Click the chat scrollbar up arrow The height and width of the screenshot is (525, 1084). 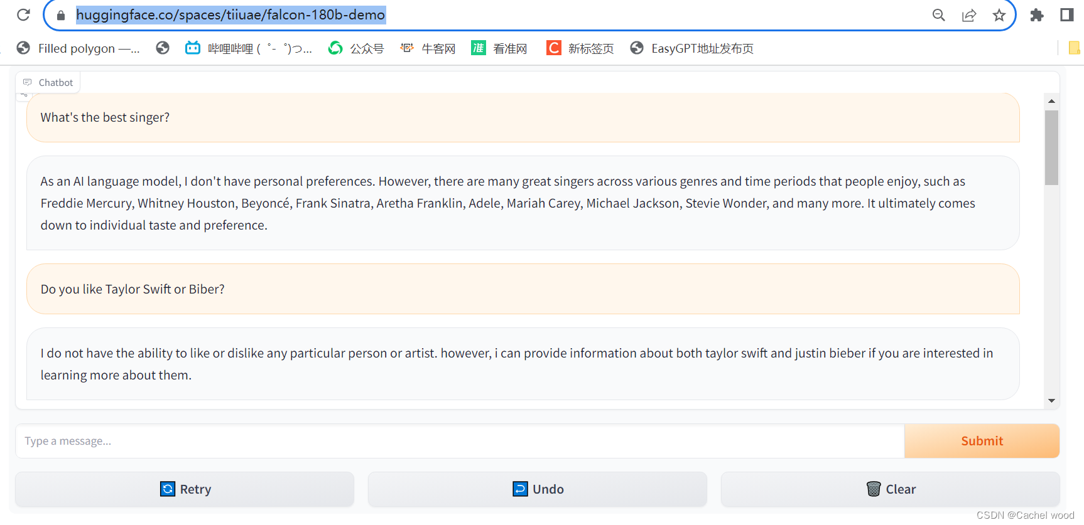[1051, 101]
